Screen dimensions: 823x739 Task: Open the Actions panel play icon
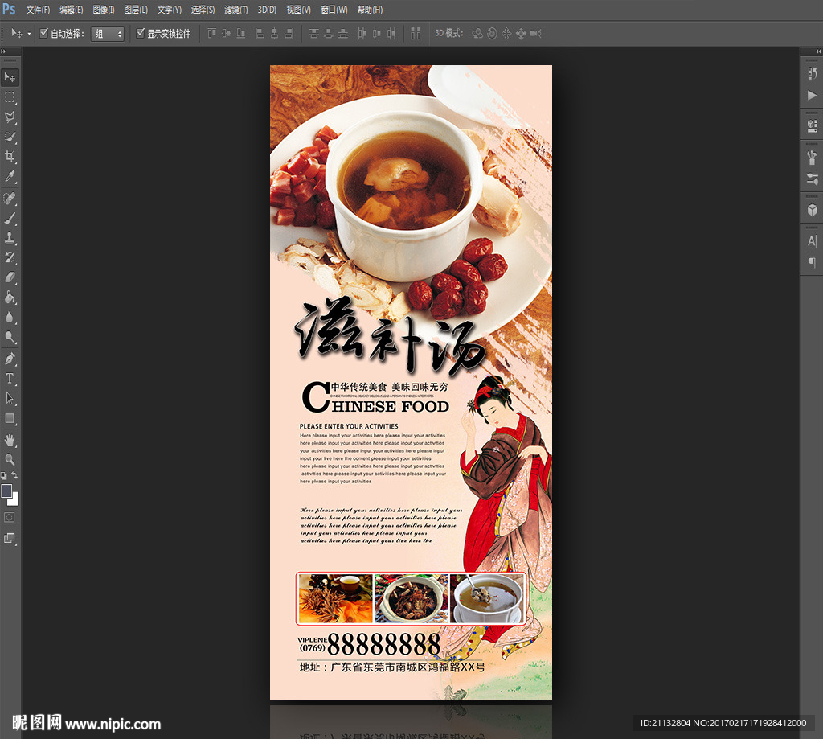tap(812, 95)
